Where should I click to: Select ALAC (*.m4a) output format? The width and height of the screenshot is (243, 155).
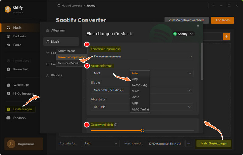click(140, 110)
